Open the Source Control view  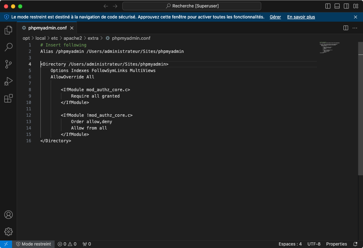(8, 64)
